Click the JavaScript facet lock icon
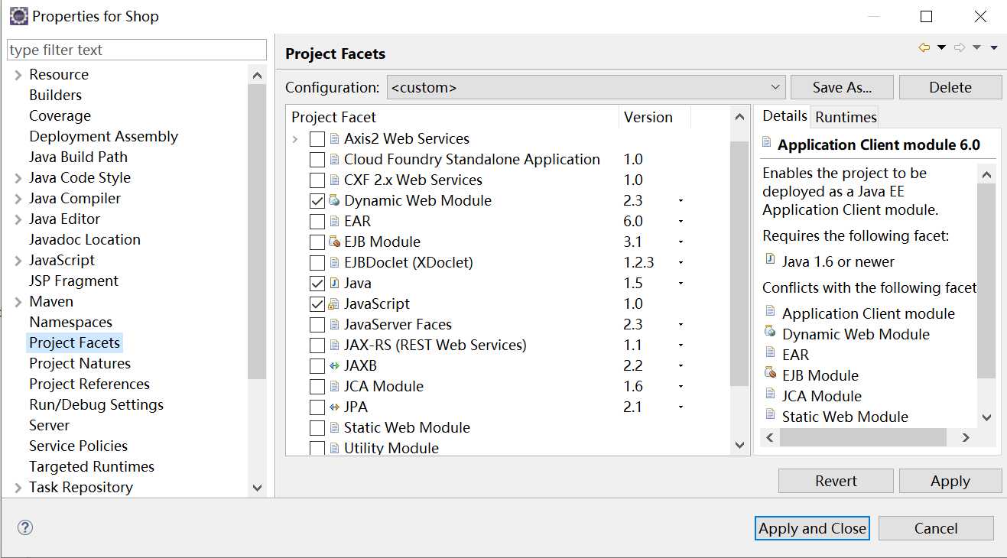 334,303
